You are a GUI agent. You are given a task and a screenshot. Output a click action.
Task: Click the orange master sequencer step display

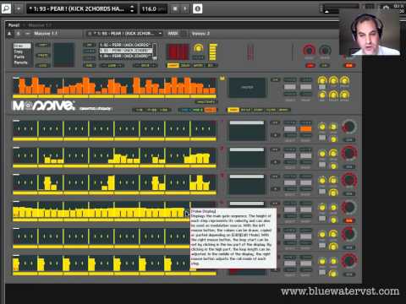click(x=114, y=85)
